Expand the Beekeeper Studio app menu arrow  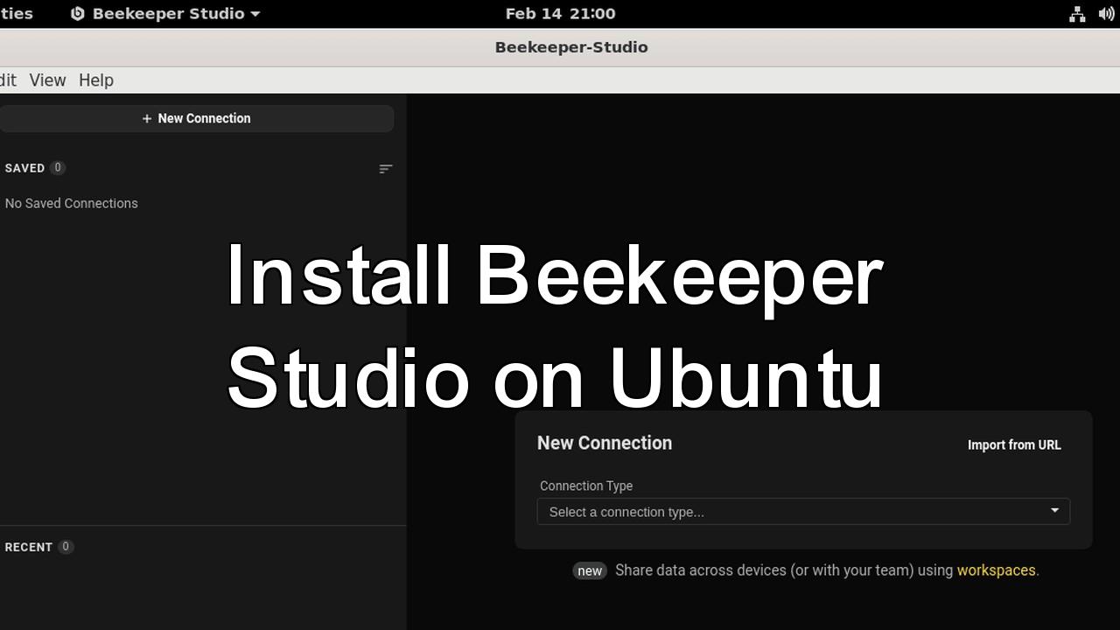point(255,14)
